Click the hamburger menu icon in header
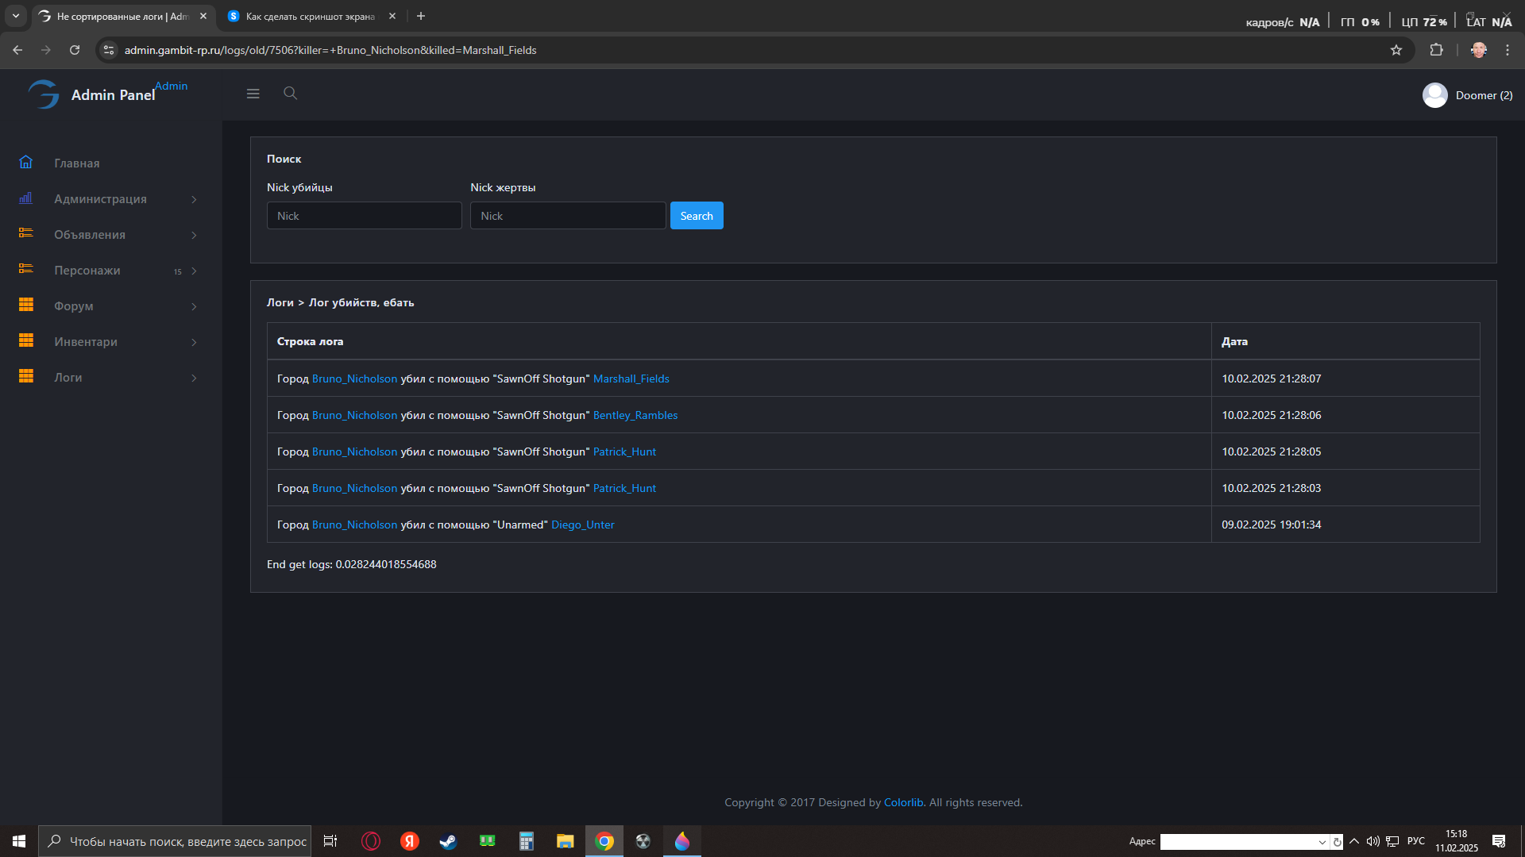Image resolution: width=1525 pixels, height=857 pixels. click(253, 94)
